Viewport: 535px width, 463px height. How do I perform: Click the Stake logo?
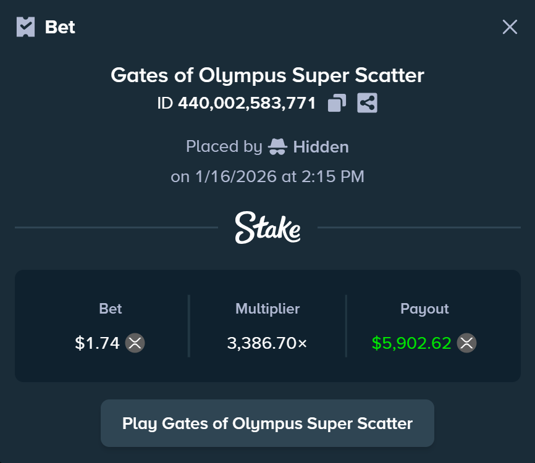pos(267,227)
